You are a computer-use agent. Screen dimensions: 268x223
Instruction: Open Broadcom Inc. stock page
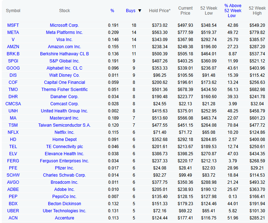64,183
